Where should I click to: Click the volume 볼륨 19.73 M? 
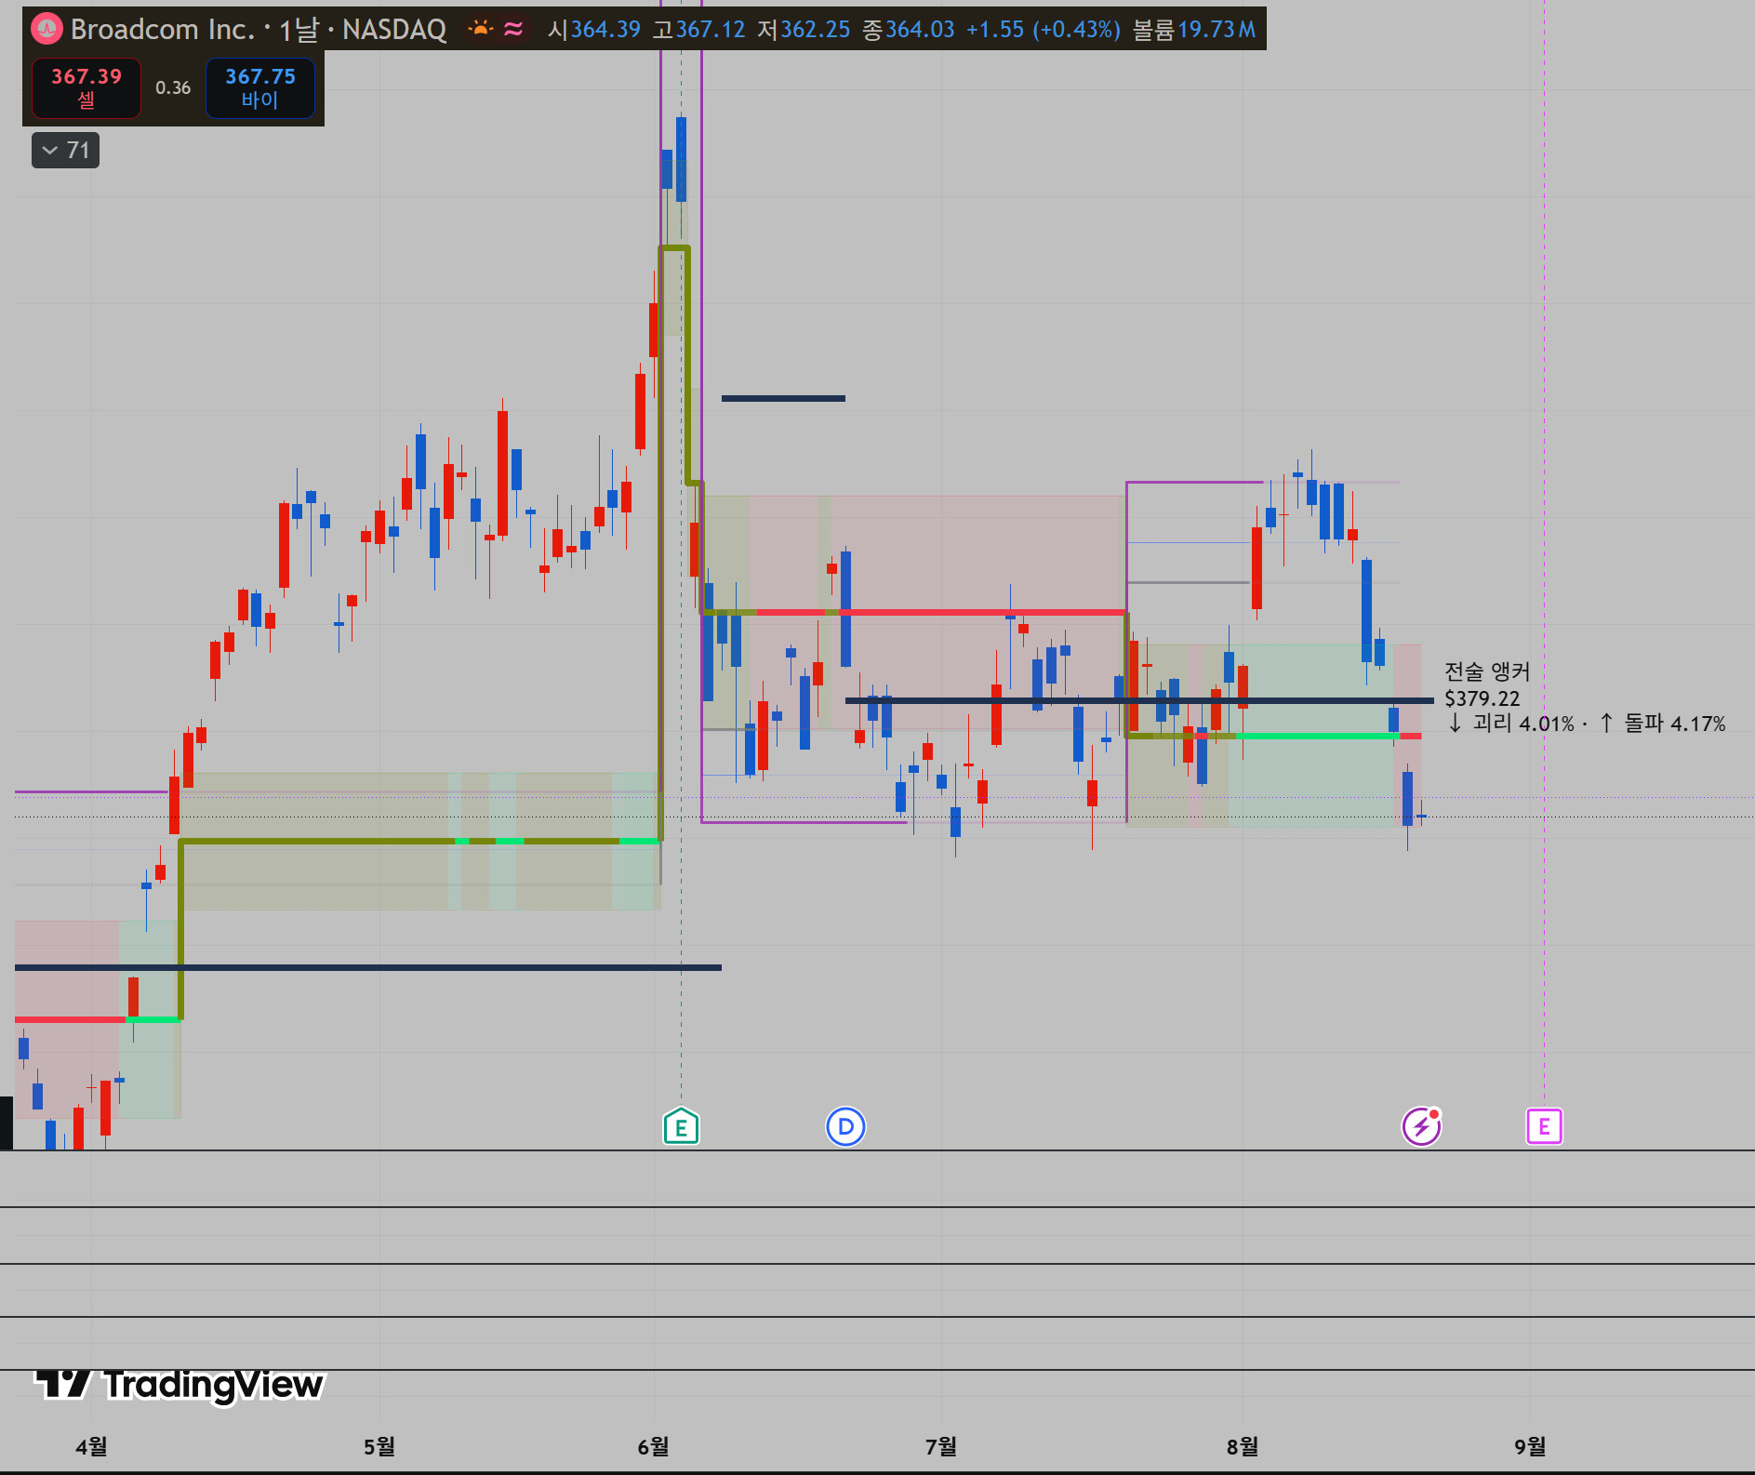point(1194,30)
